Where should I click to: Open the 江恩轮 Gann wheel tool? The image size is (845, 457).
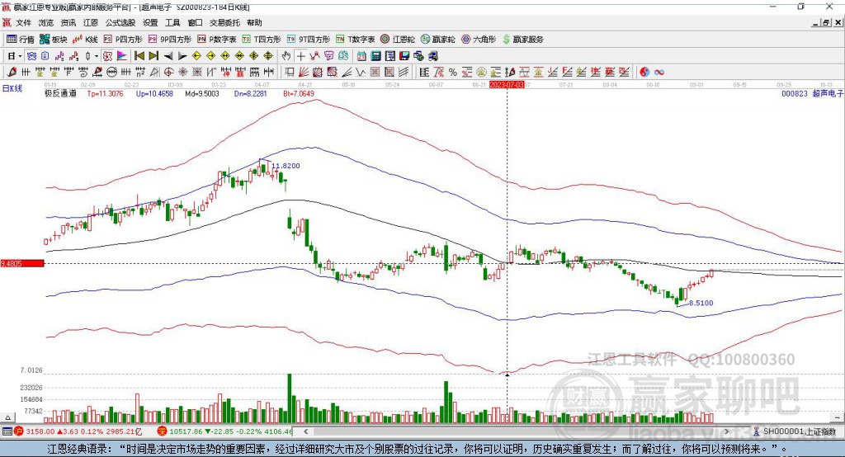pyautogui.click(x=398, y=40)
